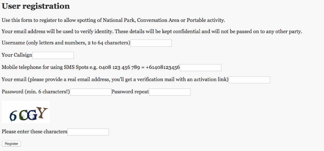
Task: Click the email confidentiality notice paragraph
Action: pos(152,32)
